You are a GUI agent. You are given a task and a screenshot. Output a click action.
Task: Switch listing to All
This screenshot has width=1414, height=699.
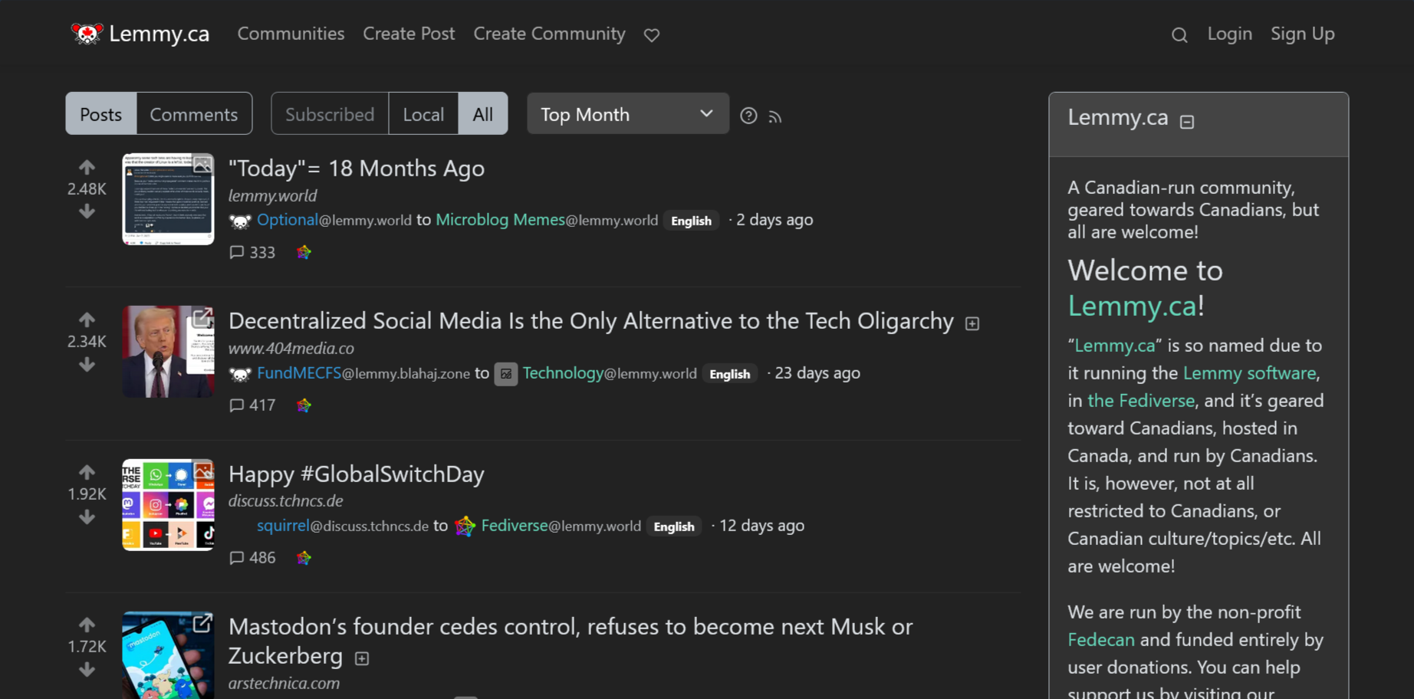pos(483,113)
